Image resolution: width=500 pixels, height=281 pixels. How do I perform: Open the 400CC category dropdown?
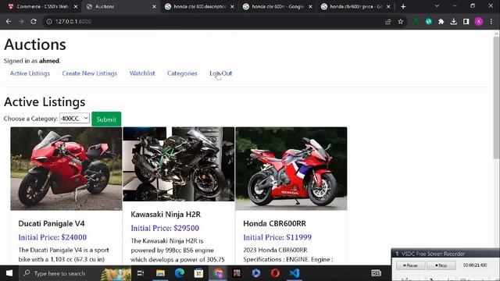pos(74,118)
